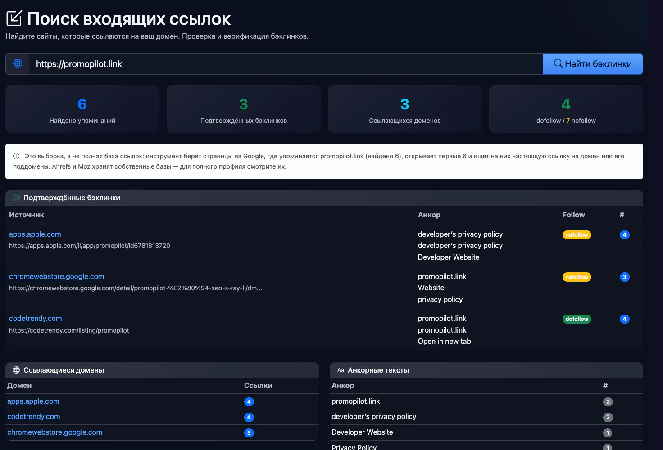This screenshot has width=663, height=450.
Task: Click the Follow column header
Action: (573, 215)
